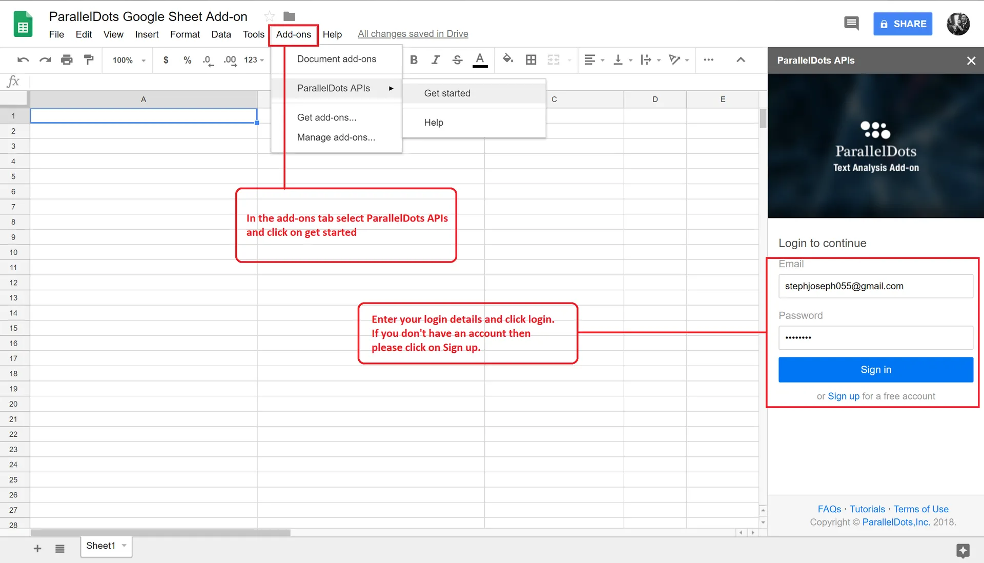Expand the ParallelDots APIs submenu

pos(336,88)
